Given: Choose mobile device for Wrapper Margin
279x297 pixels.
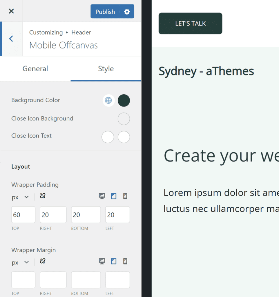Looking at the screenshot, I should [x=125, y=262].
